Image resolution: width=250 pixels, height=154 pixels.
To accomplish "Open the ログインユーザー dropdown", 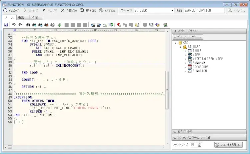I will point(187,37).
